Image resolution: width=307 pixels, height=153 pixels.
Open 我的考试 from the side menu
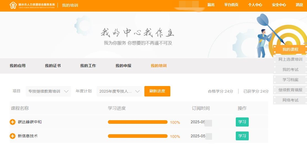click(x=290, y=69)
